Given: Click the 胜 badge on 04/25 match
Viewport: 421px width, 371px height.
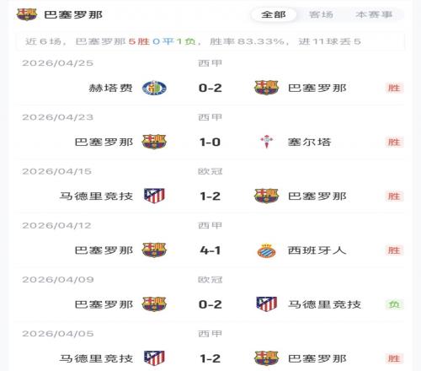Looking at the screenshot, I should pyautogui.click(x=394, y=88).
